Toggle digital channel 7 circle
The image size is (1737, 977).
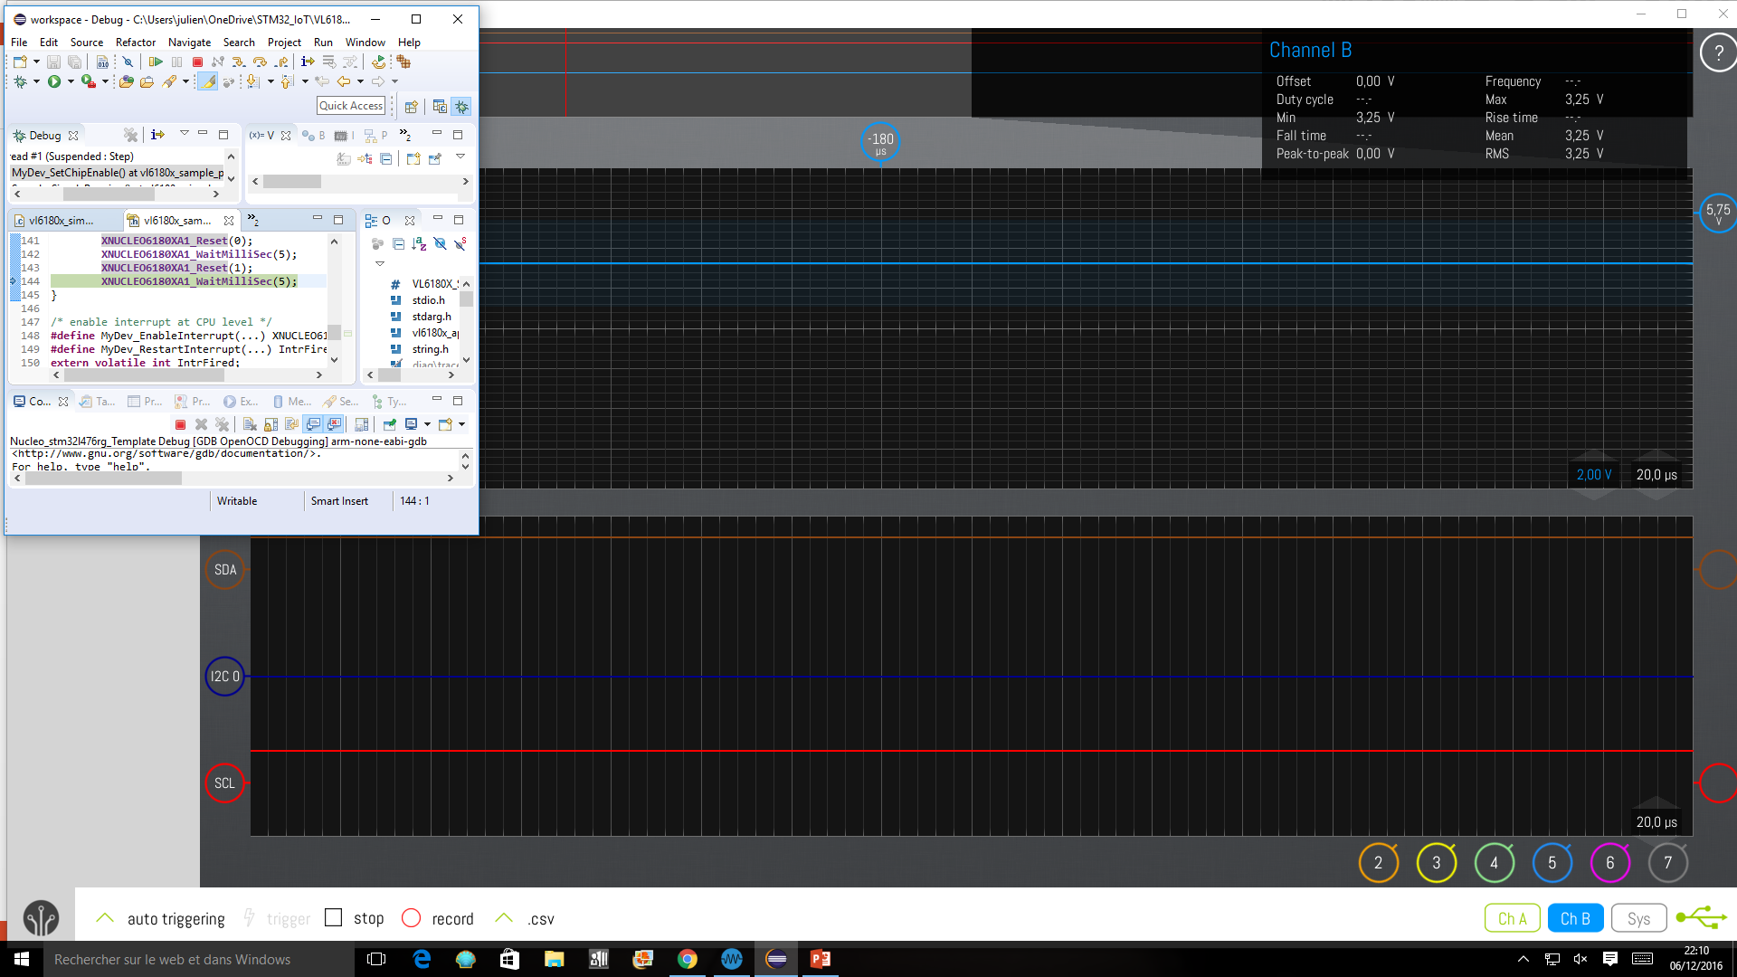[1667, 863]
